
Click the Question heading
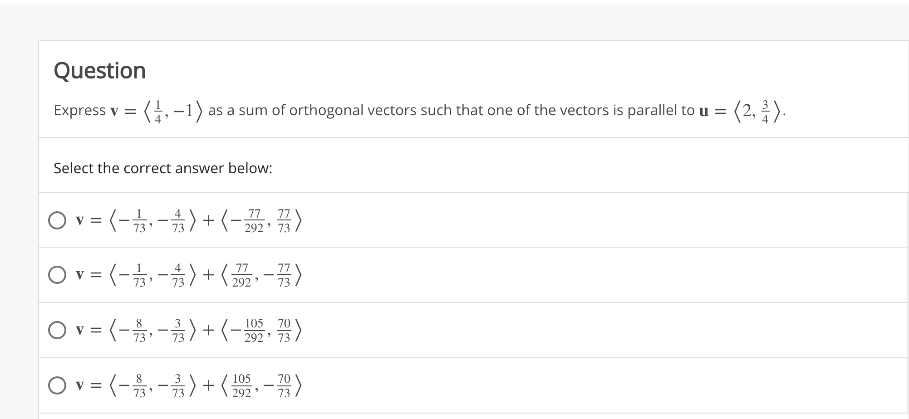pyautogui.click(x=100, y=71)
